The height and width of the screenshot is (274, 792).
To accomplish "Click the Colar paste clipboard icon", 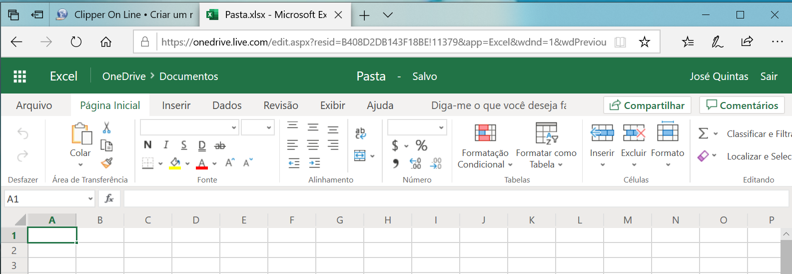I will click(81, 134).
